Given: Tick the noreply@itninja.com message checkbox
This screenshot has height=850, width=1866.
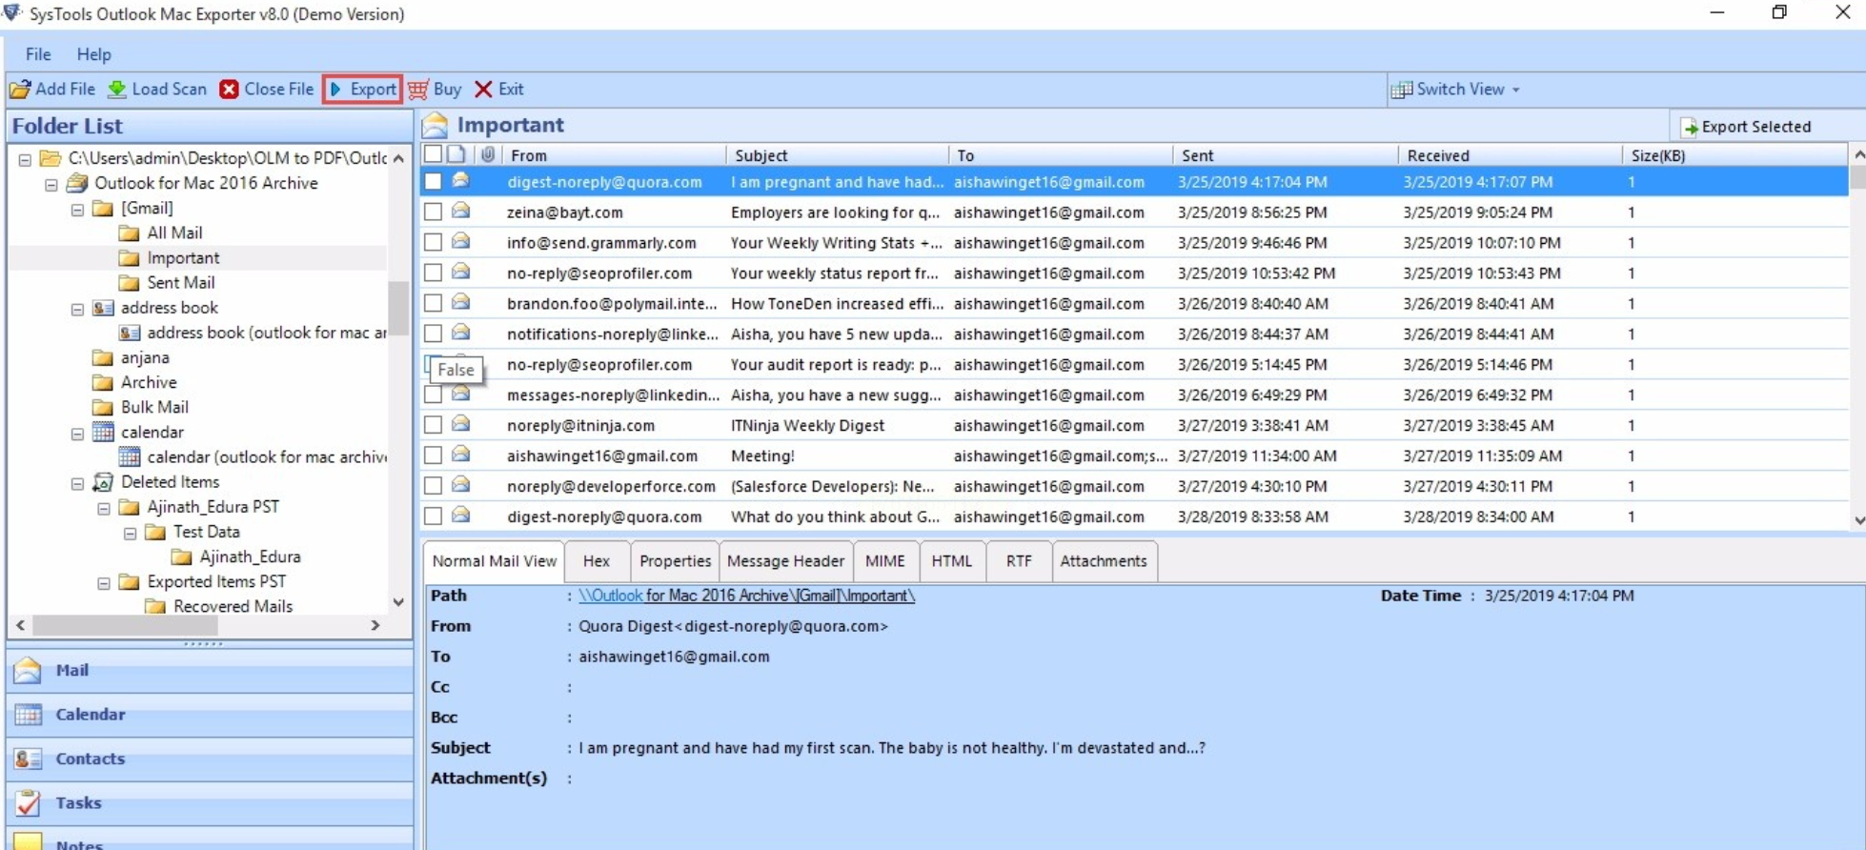Looking at the screenshot, I should point(434,426).
